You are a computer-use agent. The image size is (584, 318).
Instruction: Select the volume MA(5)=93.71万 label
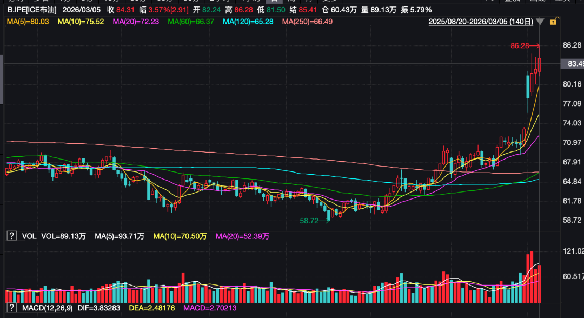tap(120, 236)
